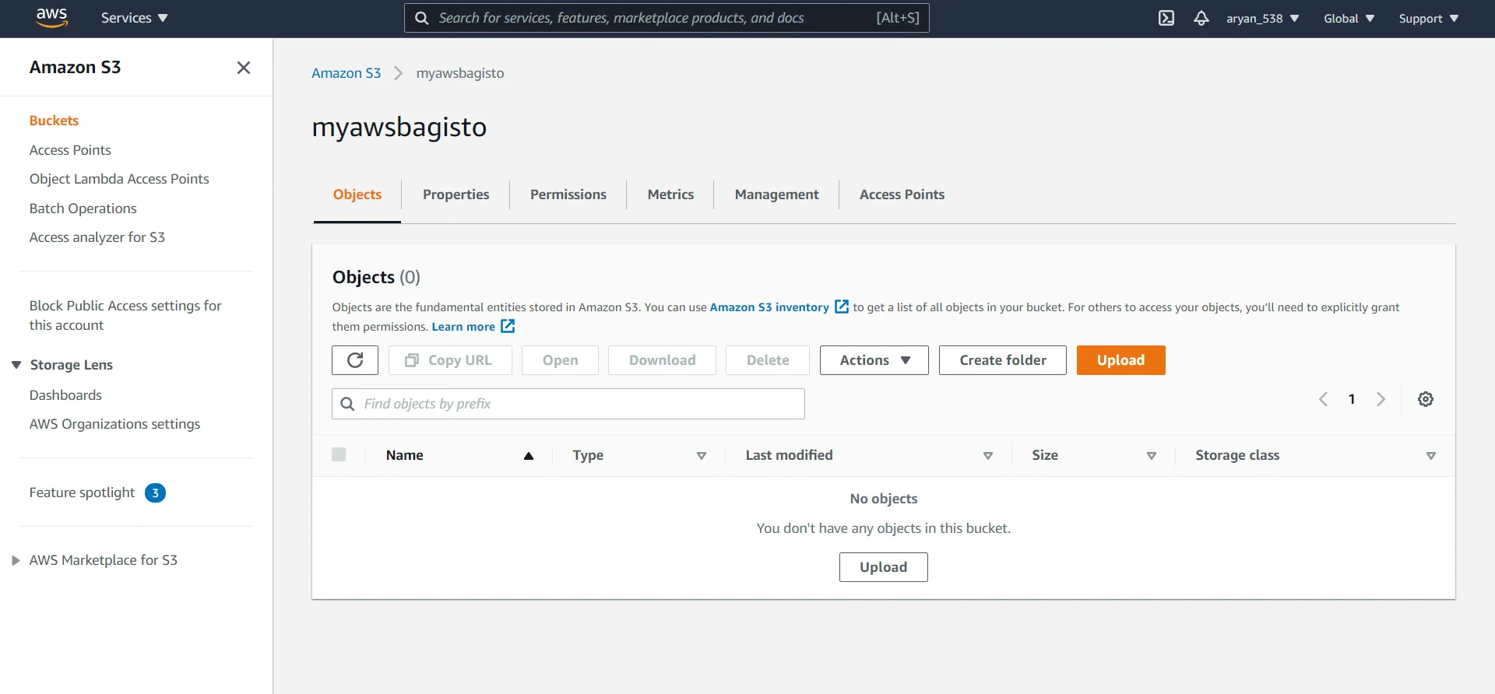Expand AWS Marketplace for S3

tap(16, 560)
